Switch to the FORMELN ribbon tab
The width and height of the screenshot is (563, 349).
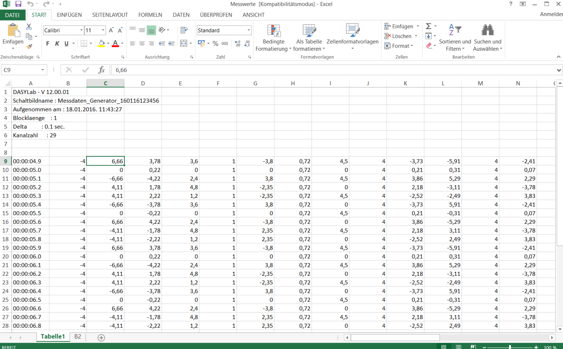pyautogui.click(x=150, y=15)
